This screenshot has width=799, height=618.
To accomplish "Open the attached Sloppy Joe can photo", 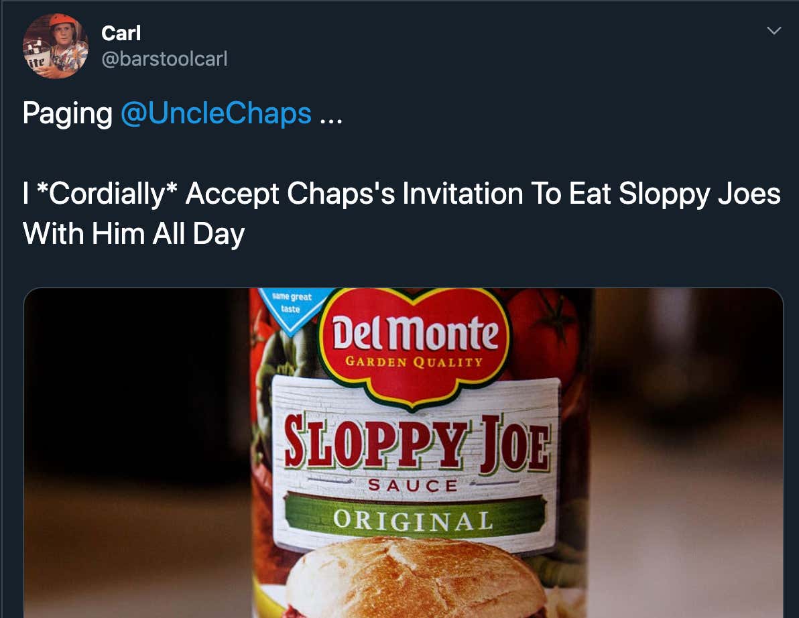I will coord(403,453).
